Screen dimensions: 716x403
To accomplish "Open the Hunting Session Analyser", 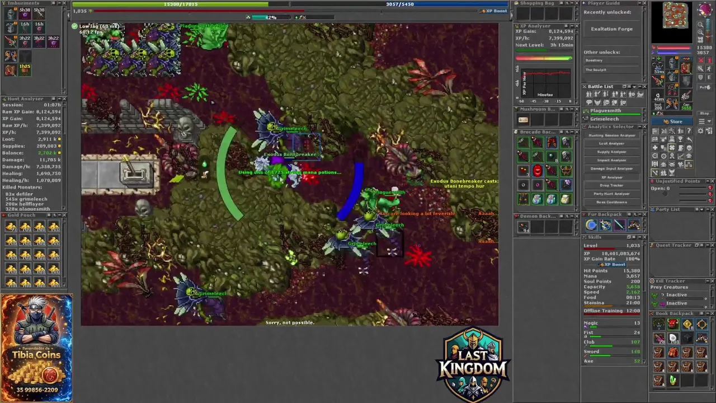I will point(612,135).
